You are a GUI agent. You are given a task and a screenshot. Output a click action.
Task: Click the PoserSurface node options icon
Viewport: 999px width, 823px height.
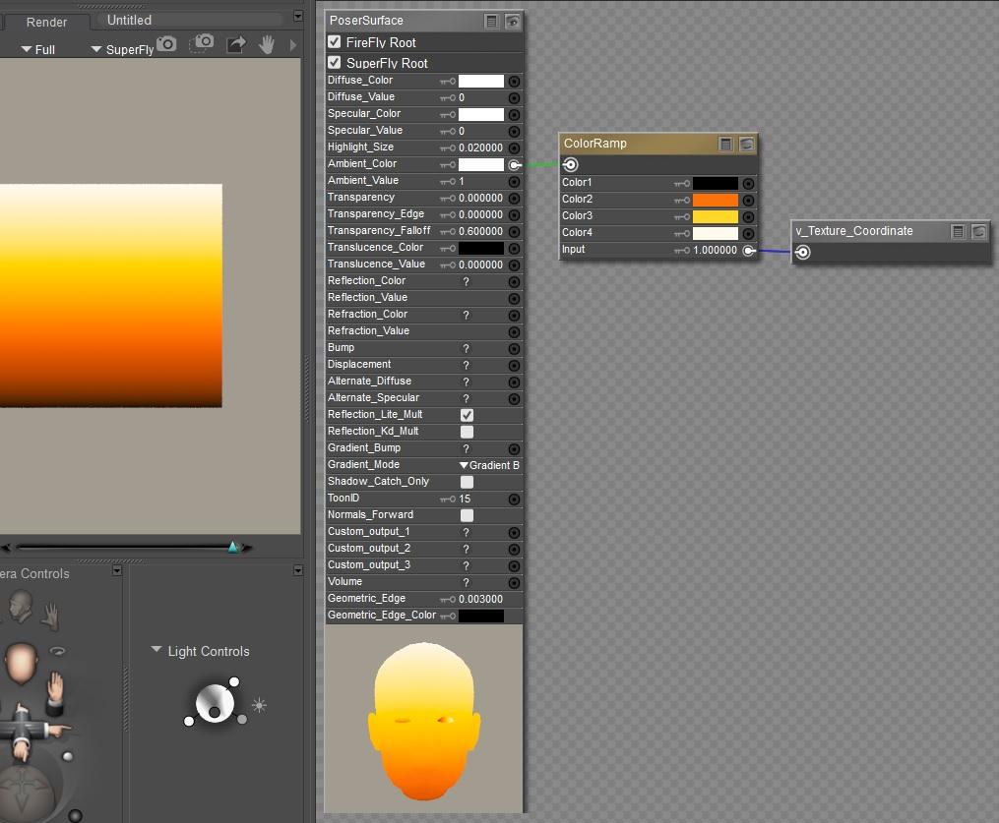pyautogui.click(x=492, y=21)
